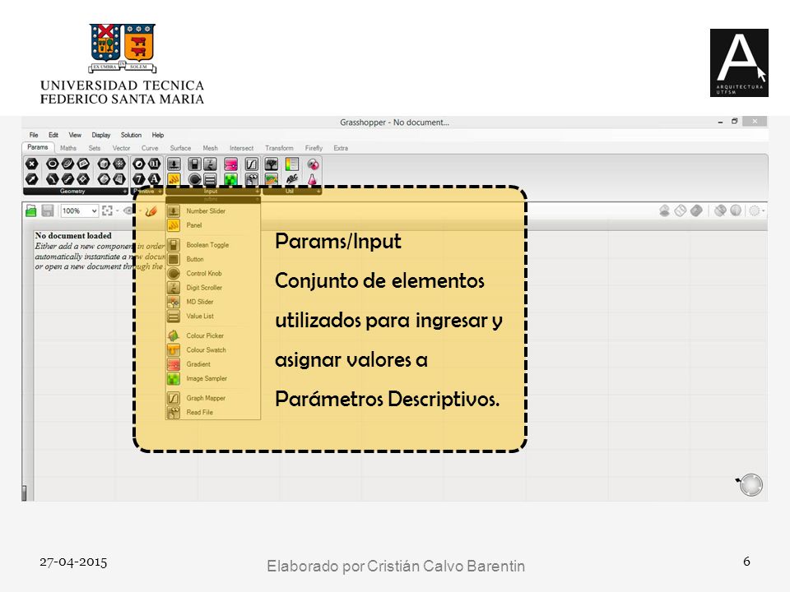
Task: Open the arrow beside Zoom Extents icon
Action: tap(117, 211)
